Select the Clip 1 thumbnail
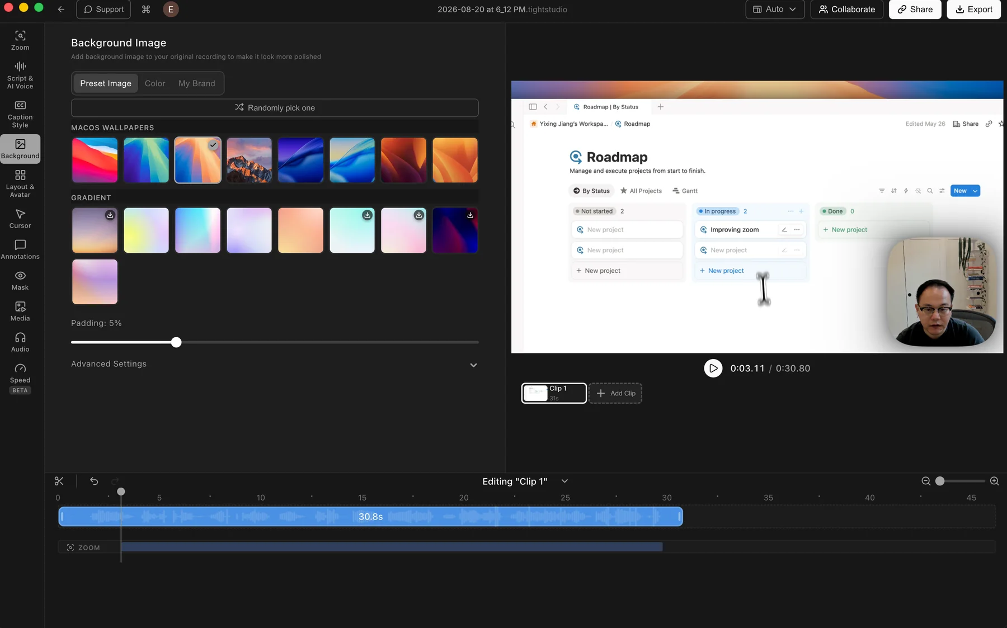1007x628 pixels. tap(554, 393)
